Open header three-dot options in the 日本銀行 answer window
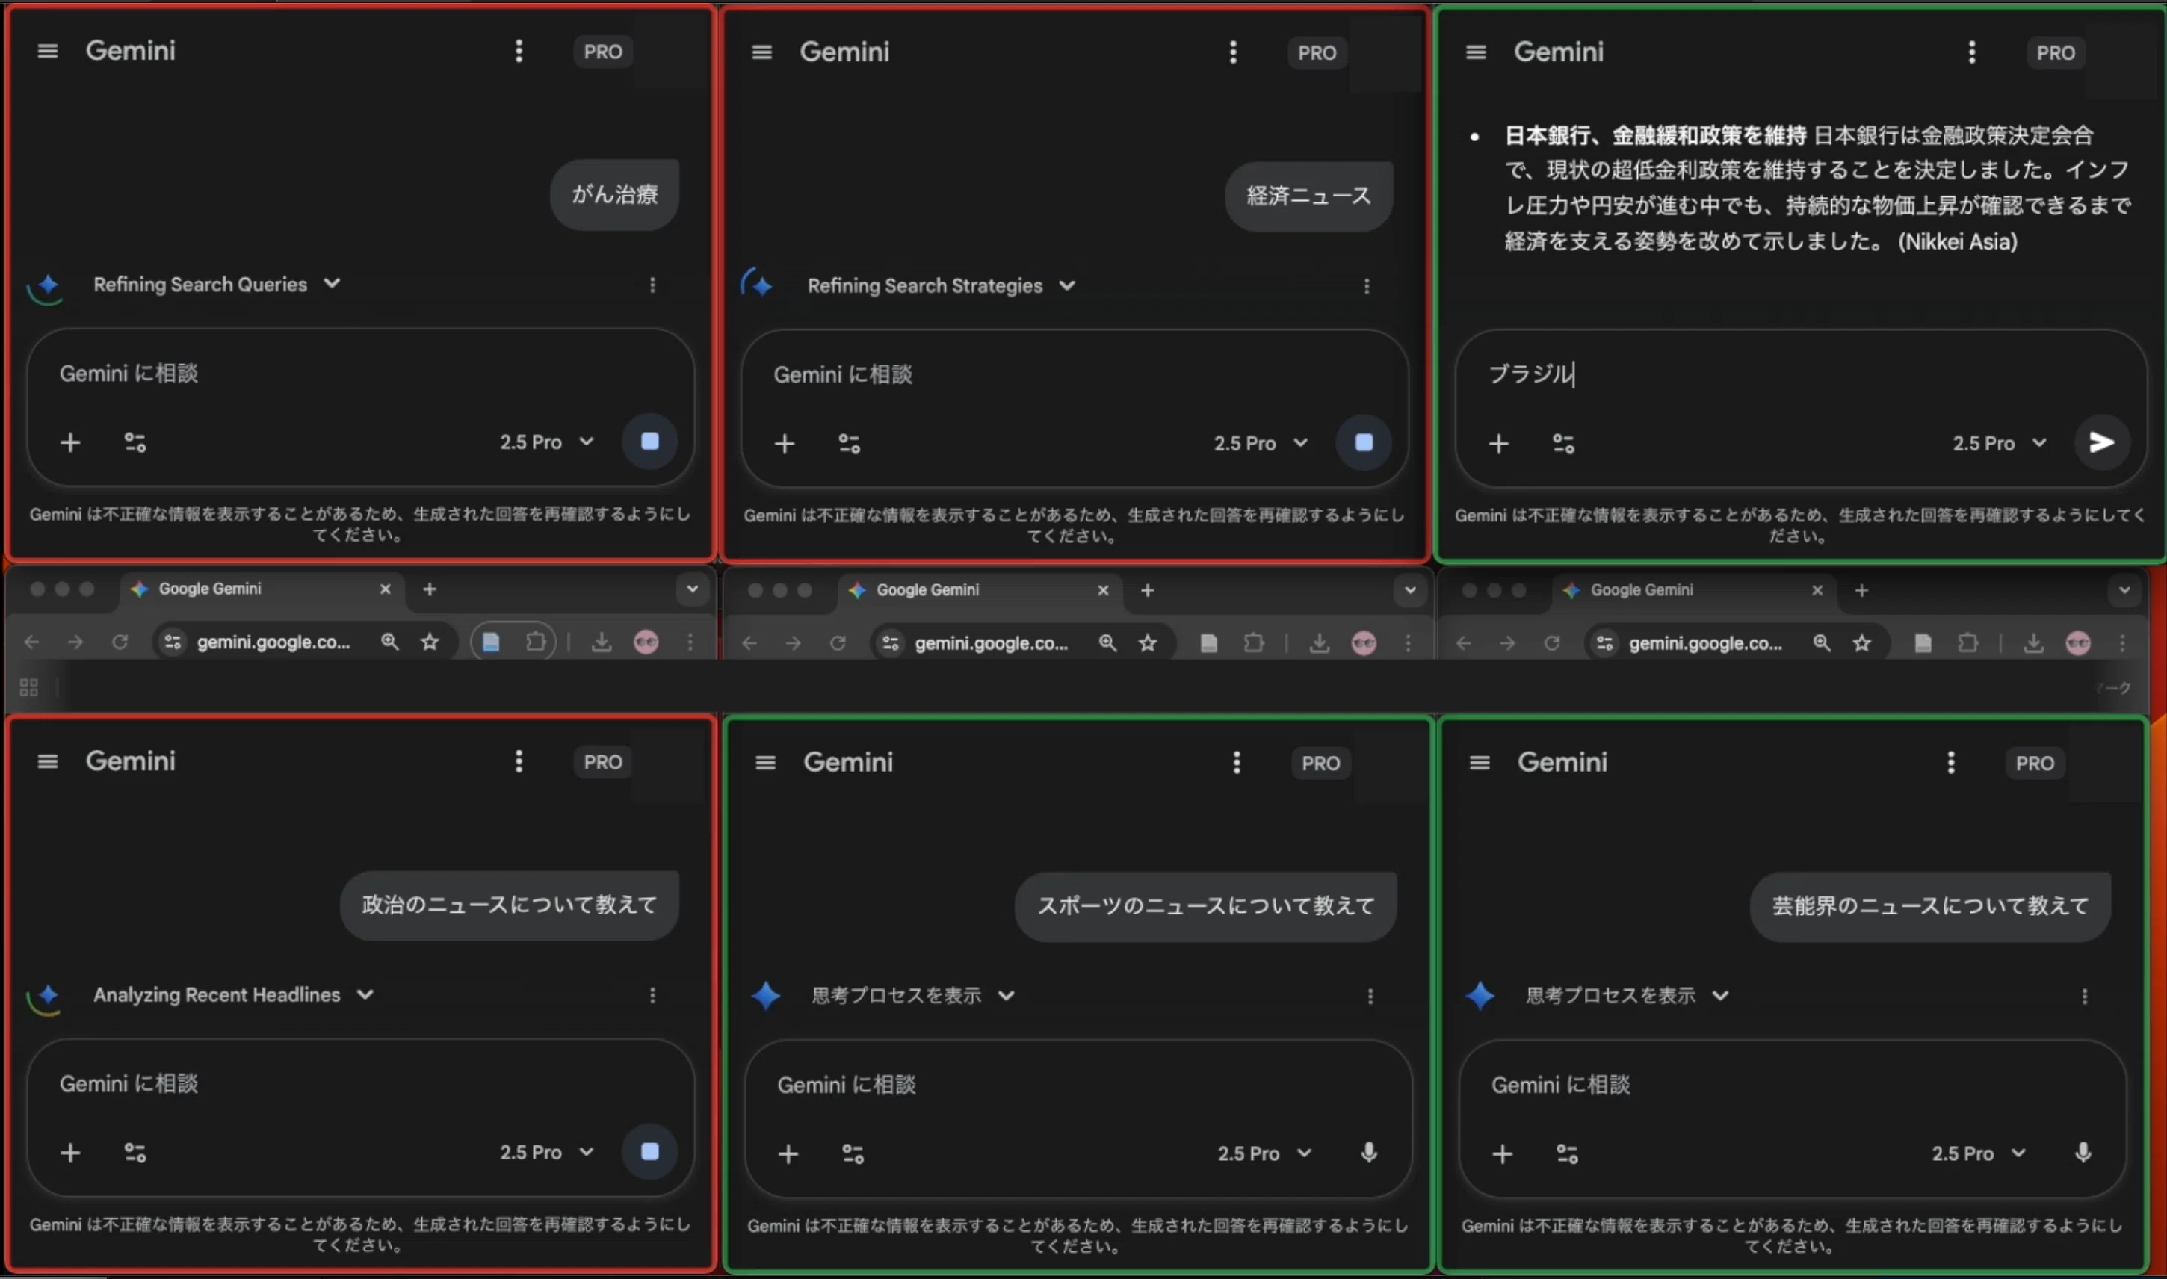Image resolution: width=2167 pixels, height=1279 pixels. [1972, 52]
